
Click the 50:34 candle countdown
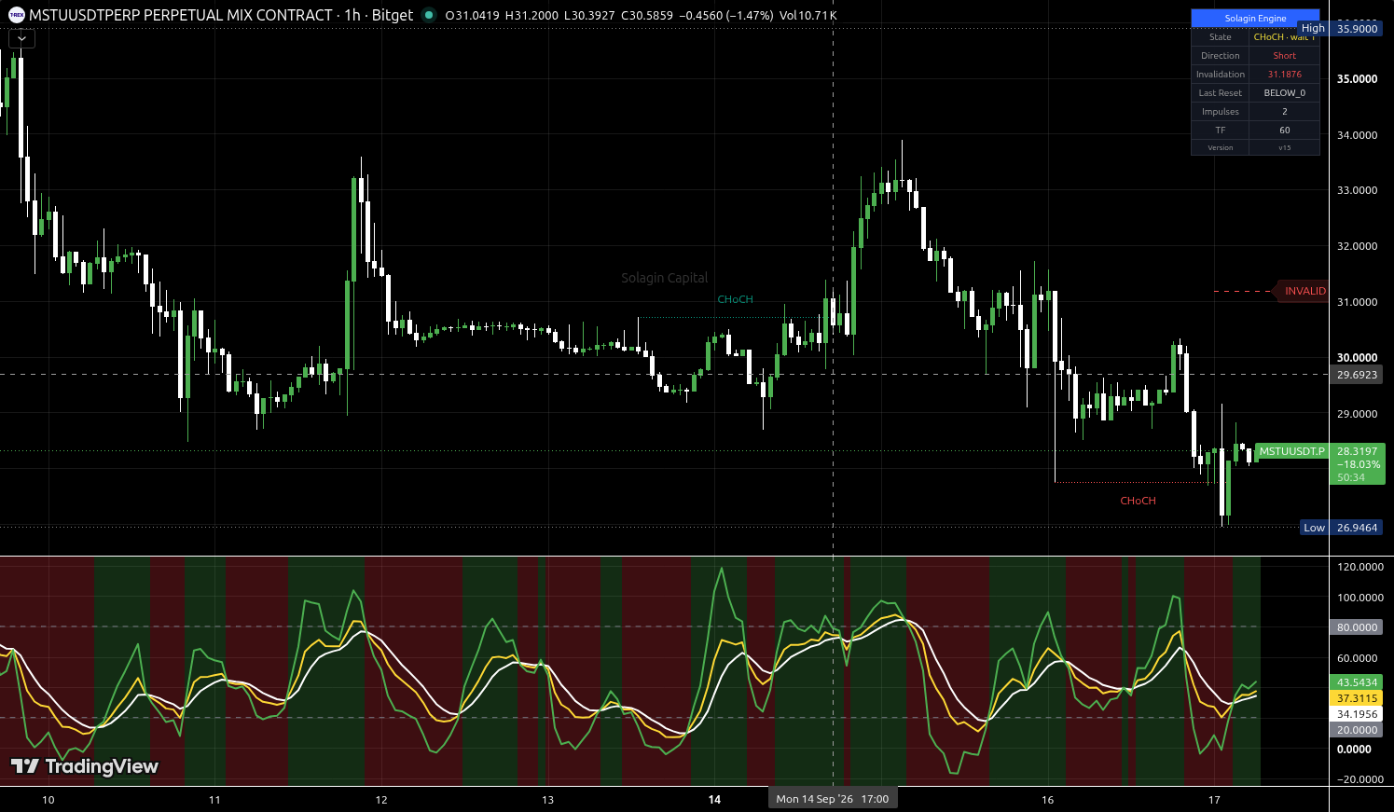tap(1351, 477)
